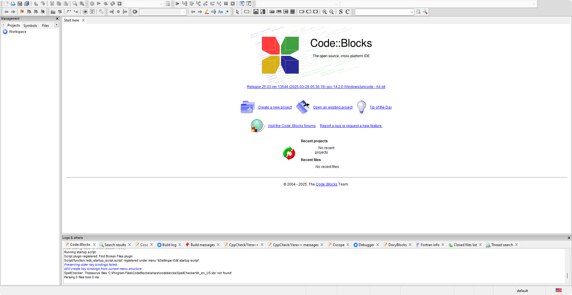The image size is (572, 295).
Task: Open the Various info icon dropdown
Action: tap(249, 4)
